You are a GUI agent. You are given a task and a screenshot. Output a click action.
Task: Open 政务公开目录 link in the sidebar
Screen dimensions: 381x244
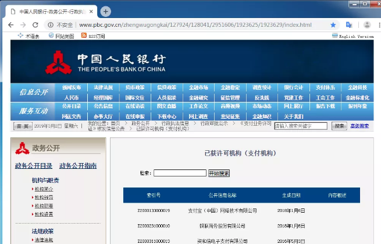pyautogui.click(x=34, y=166)
